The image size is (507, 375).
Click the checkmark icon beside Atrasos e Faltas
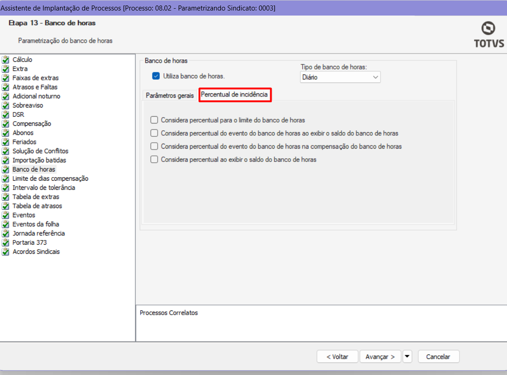[x=5, y=87]
